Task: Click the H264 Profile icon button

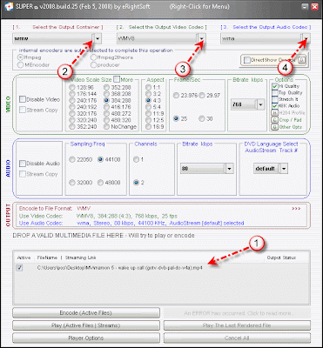Action: (x=274, y=113)
